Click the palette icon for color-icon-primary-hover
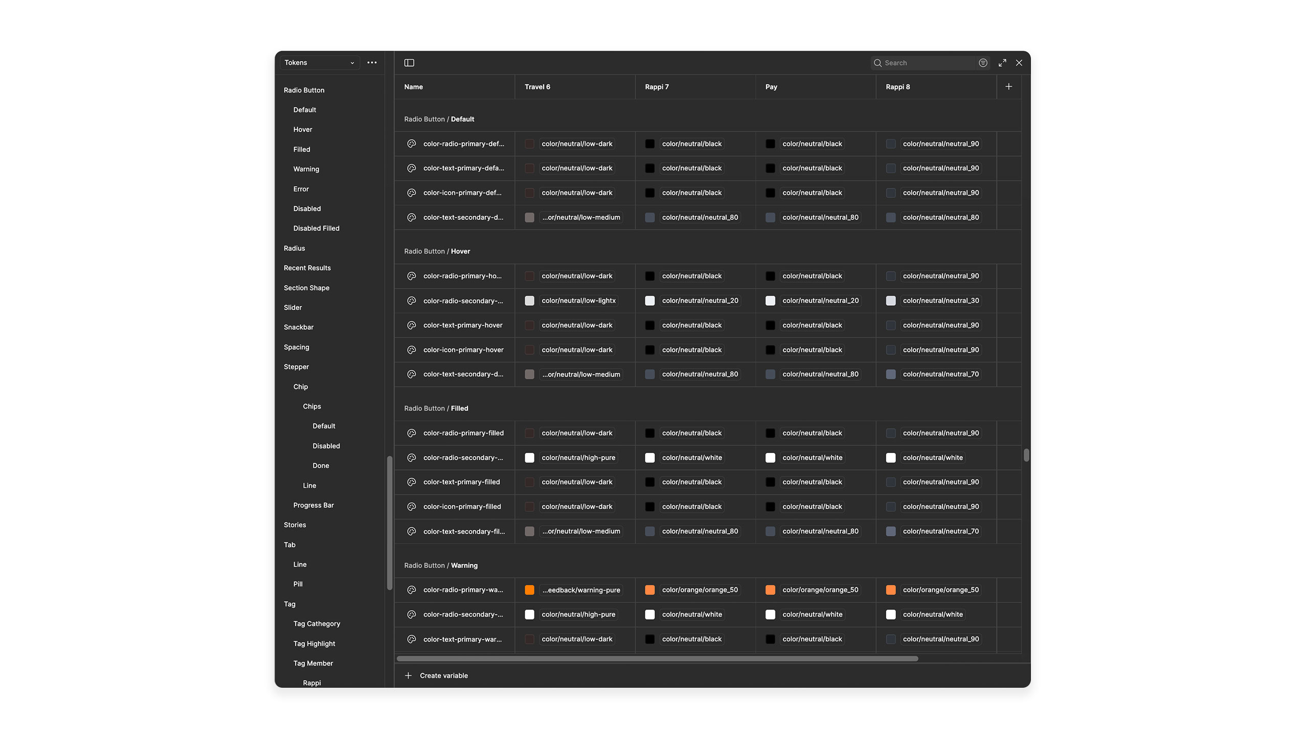This screenshot has width=1305, height=745. point(411,350)
